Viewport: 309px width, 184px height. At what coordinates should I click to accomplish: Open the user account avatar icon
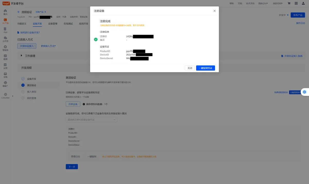tap(303, 3)
